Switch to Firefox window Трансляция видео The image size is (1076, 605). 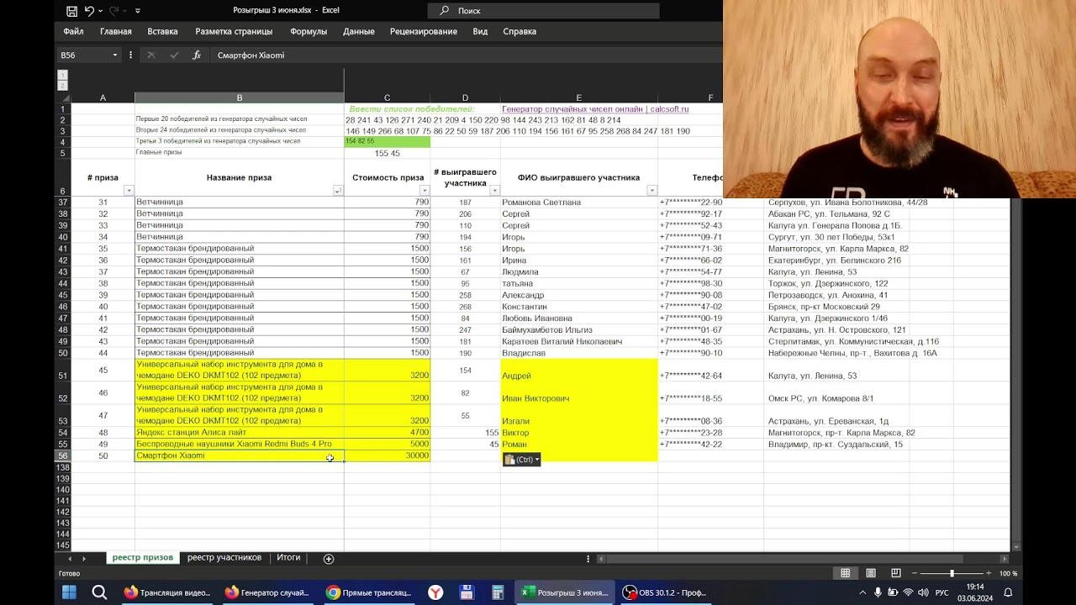167,592
